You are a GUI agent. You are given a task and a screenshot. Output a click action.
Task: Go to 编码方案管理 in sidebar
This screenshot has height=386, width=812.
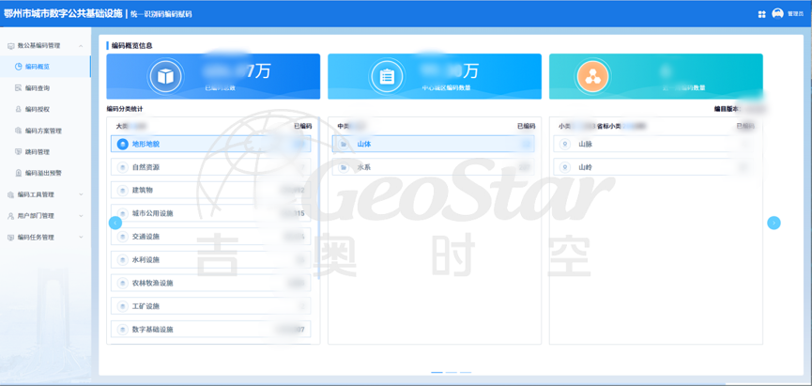pos(42,131)
